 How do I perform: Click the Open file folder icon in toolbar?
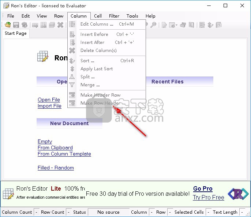coord(8,25)
